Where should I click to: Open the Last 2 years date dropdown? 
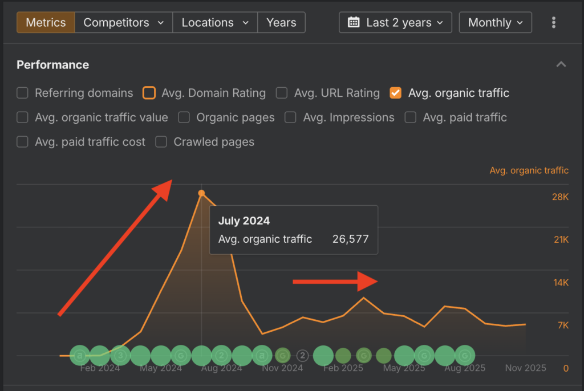pos(395,23)
